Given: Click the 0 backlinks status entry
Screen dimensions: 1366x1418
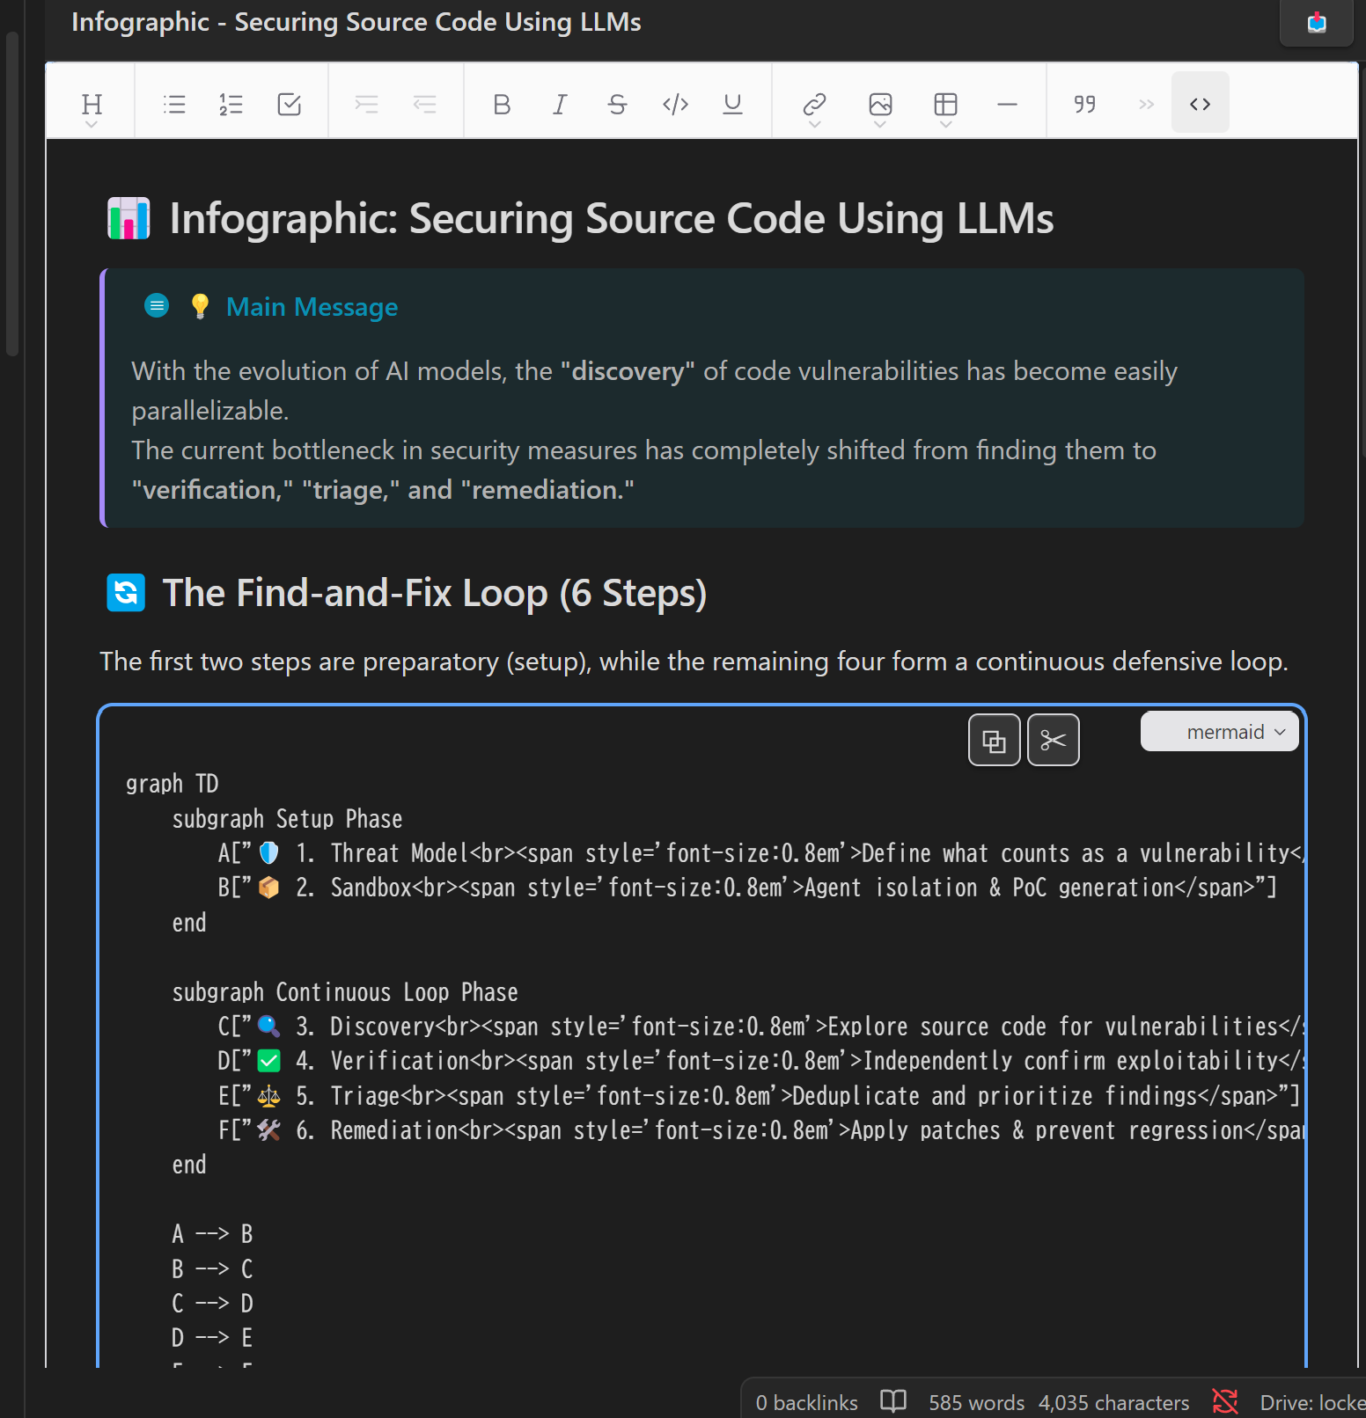Looking at the screenshot, I should [x=807, y=1402].
